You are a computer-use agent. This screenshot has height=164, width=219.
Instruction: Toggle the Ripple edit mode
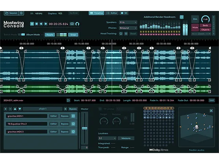click(50, 35)
